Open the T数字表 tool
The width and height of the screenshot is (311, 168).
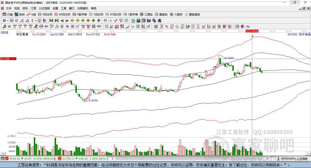pyautogui.click(x=131, y=15)
